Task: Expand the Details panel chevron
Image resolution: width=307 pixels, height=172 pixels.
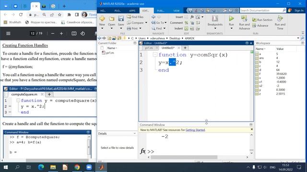Action: point(134,134)
